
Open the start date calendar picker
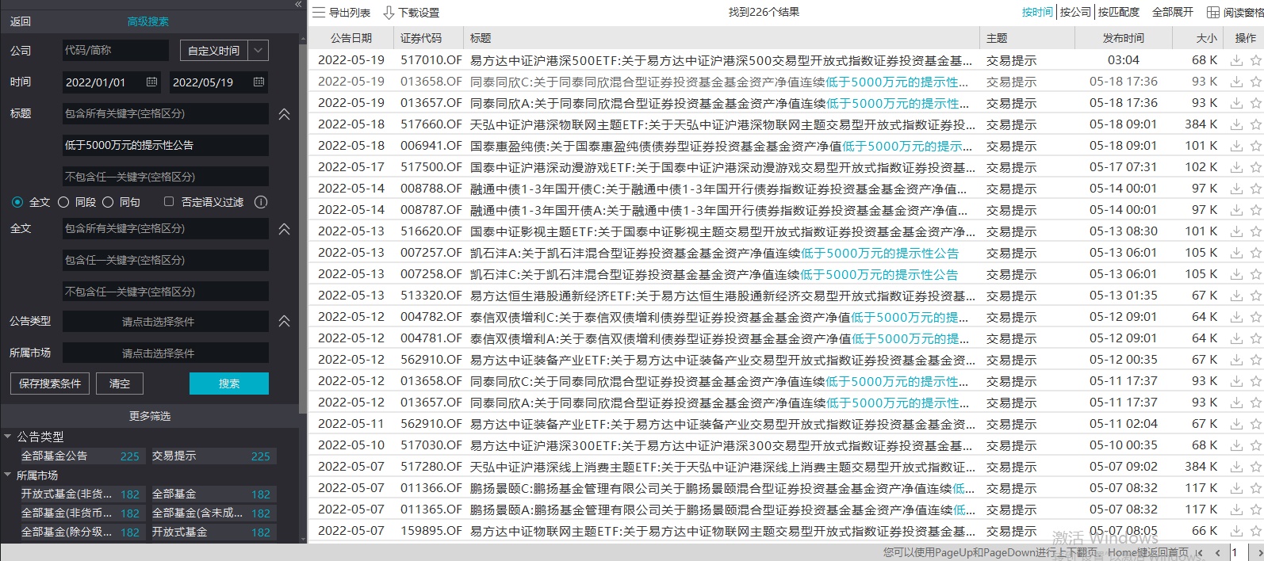pyautogui.click(x=152, y=82)
